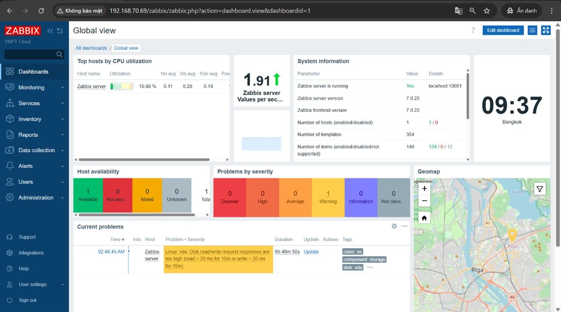This screenshot has width=561, height=312.
Task: Click the sidebar hide icon
Action: pos(60,31)
